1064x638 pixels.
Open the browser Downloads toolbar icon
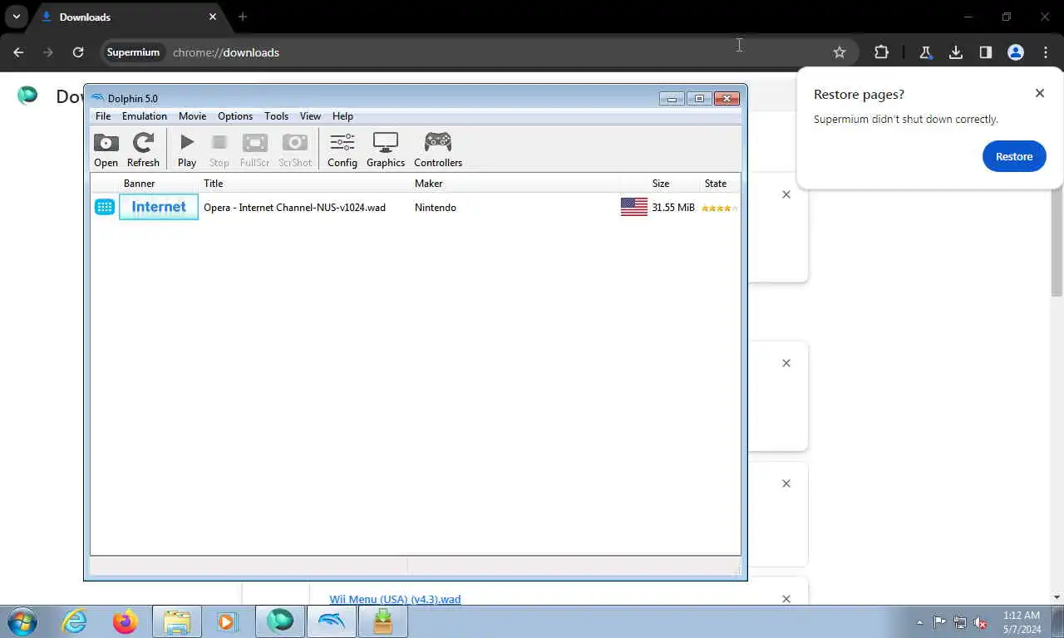point(956,52)
